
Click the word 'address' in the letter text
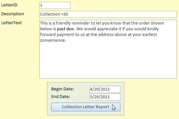(106, 34)
